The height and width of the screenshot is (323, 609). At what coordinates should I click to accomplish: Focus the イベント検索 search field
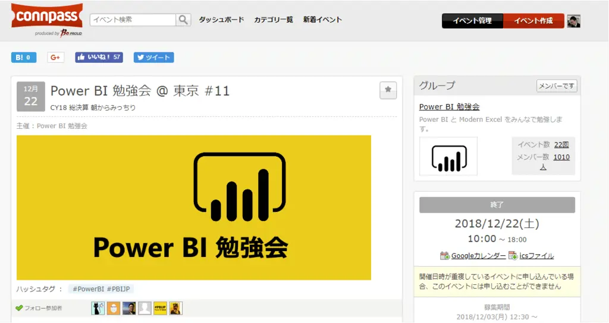point(133,20)
